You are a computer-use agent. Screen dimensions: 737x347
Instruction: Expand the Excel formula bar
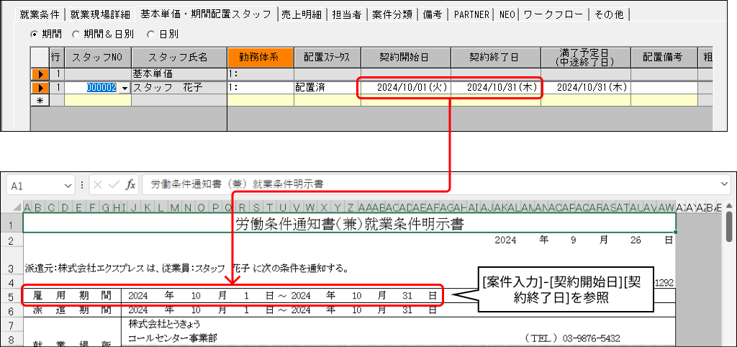click(723, 184)
